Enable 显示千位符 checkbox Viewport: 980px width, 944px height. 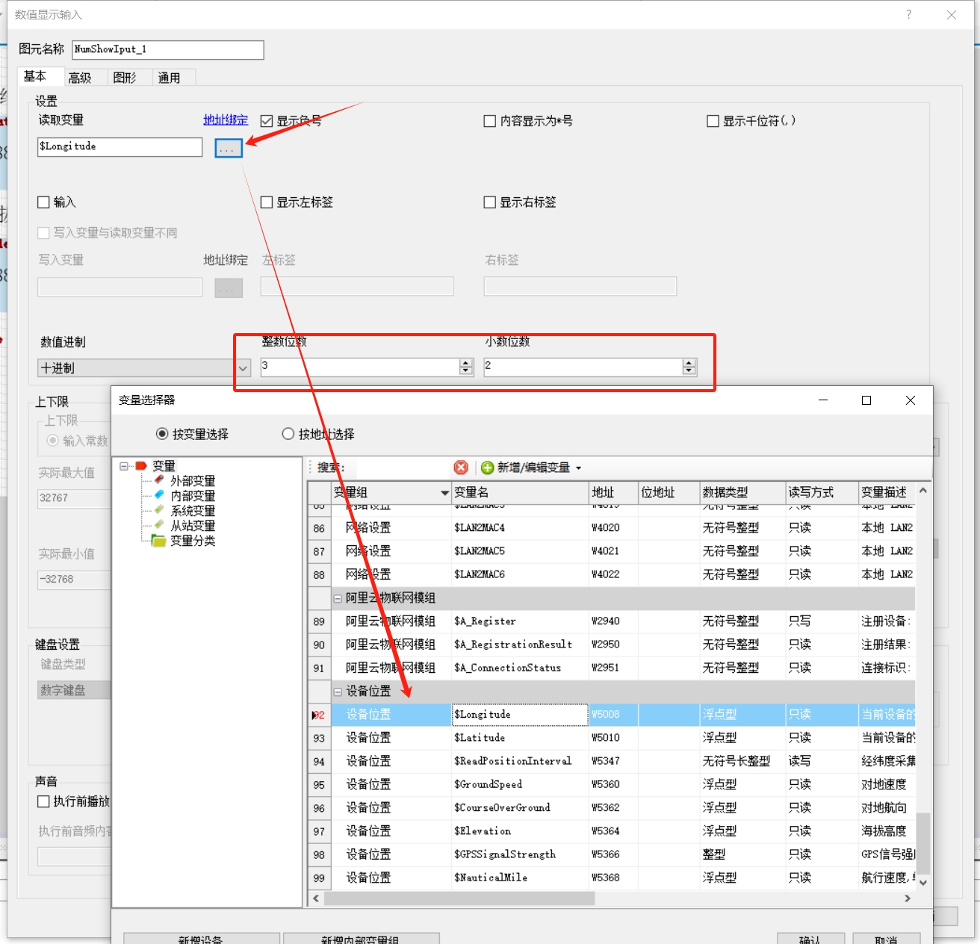[x=713, y=121]
